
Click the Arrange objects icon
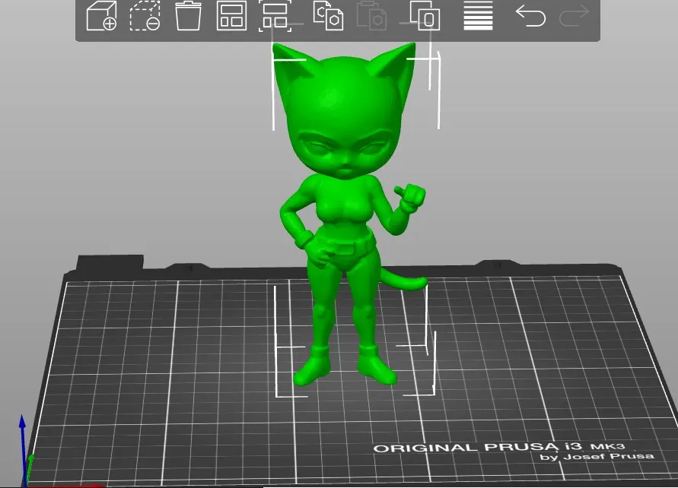(231, 16)
